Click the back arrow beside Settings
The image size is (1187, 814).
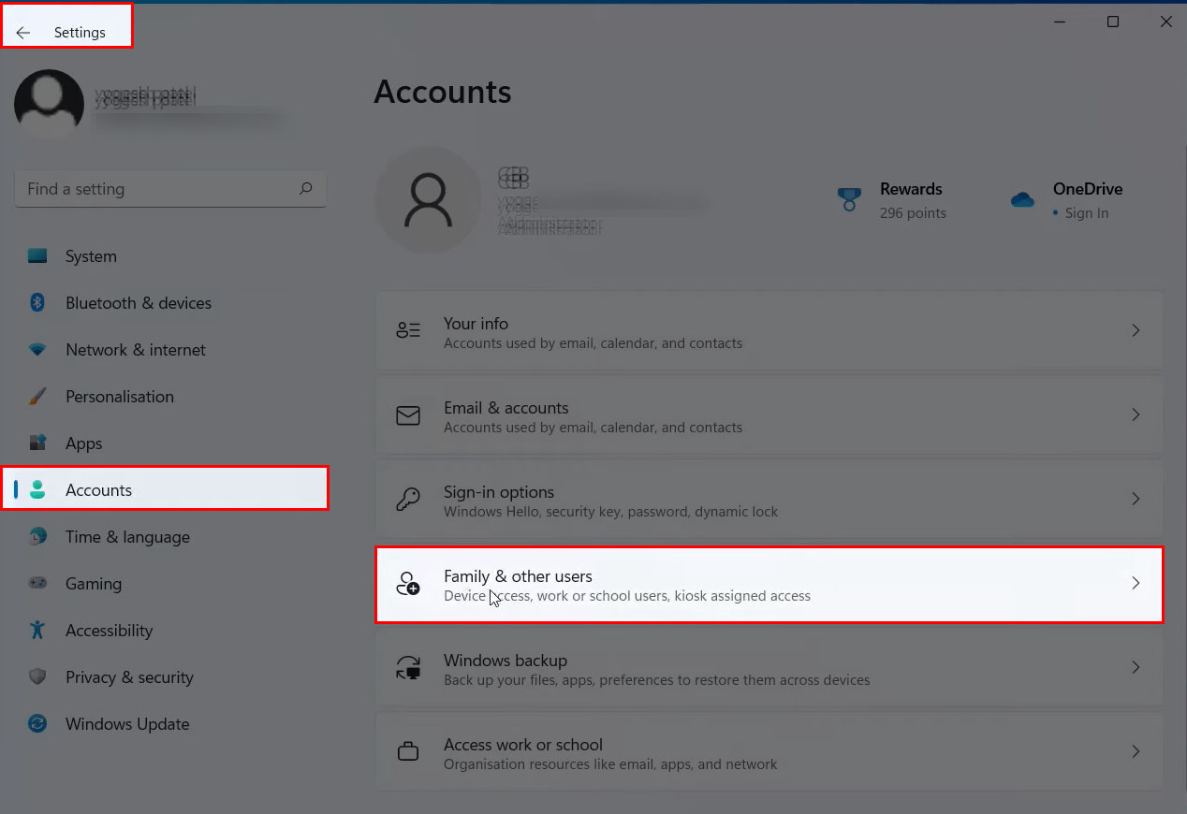(x=23, y=33)
